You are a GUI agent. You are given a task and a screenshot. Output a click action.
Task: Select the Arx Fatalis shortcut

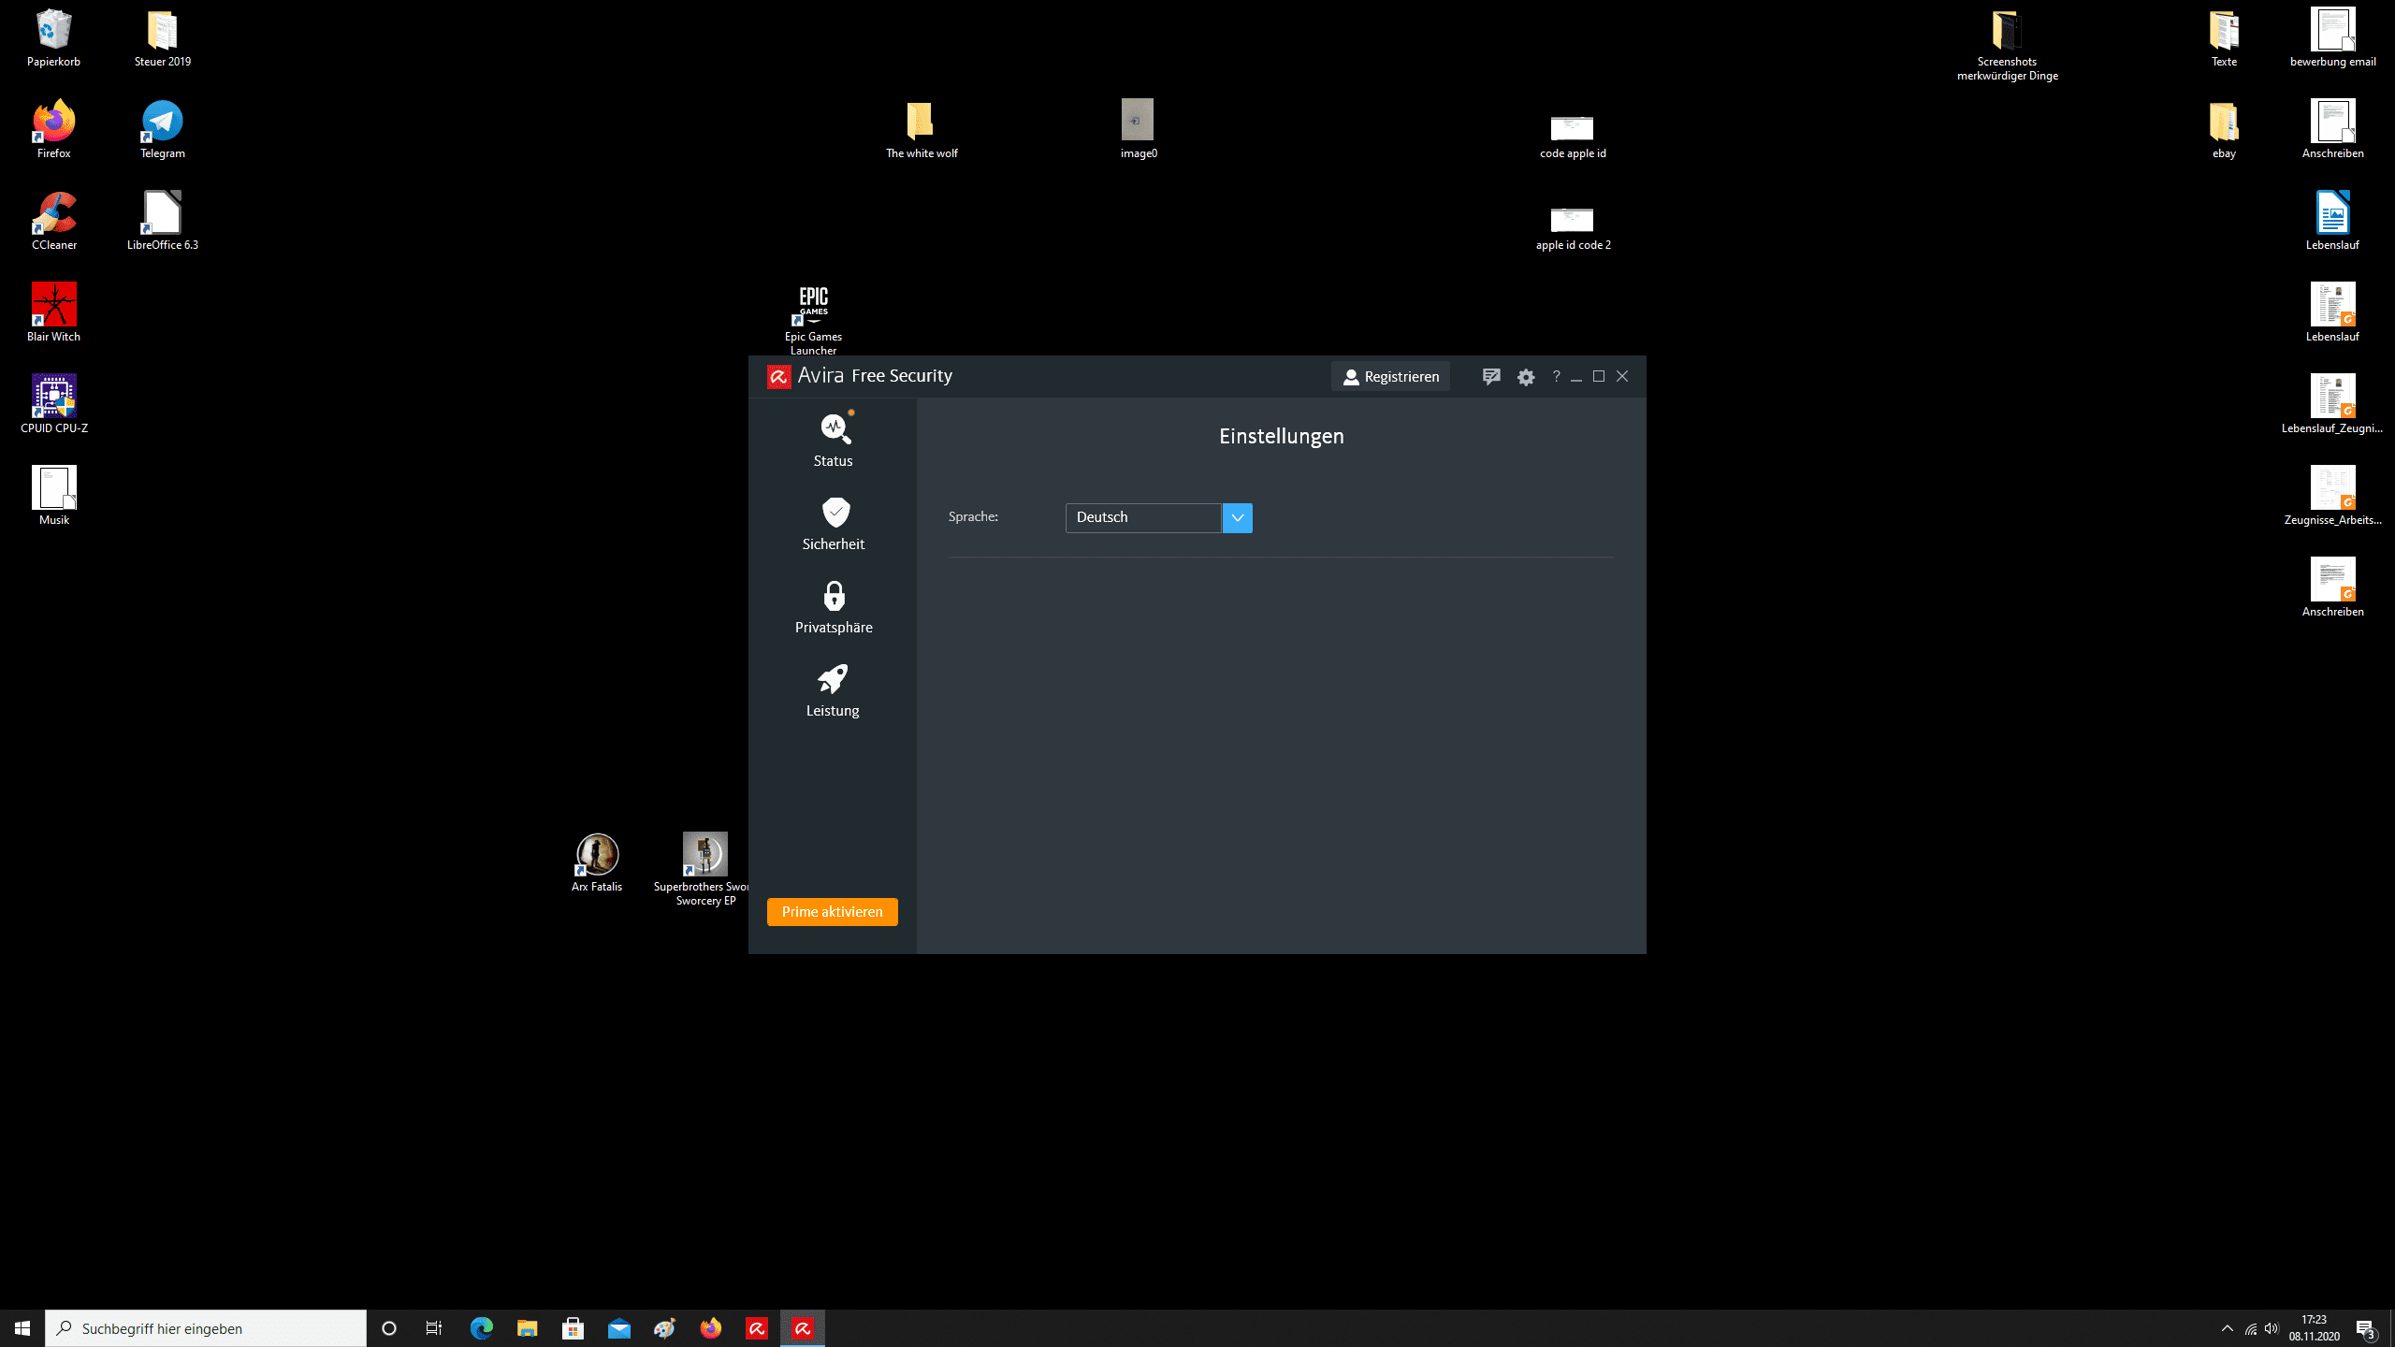(597, 863)
